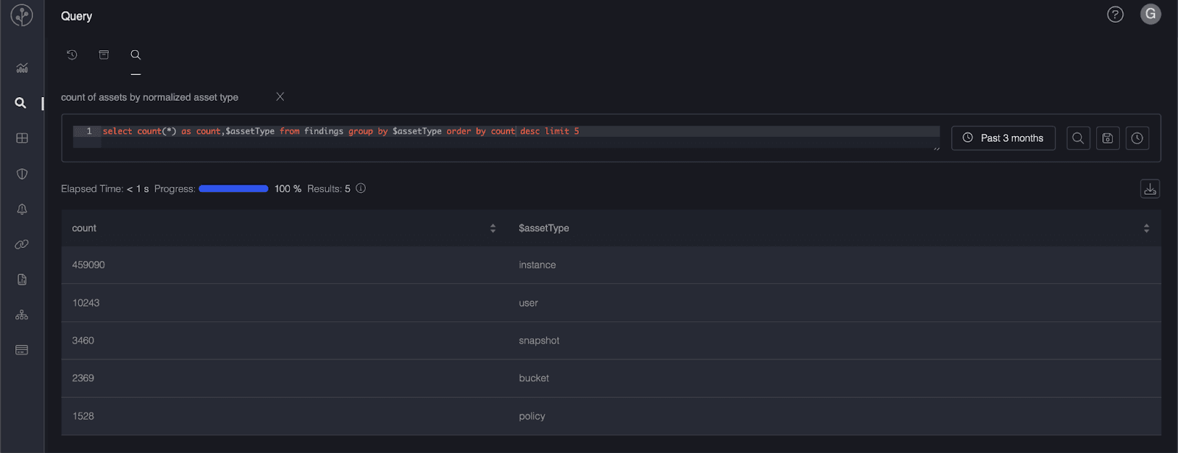
Task: Run the query with the search button
Action: pyautogui.click(x=1079, y=138)
